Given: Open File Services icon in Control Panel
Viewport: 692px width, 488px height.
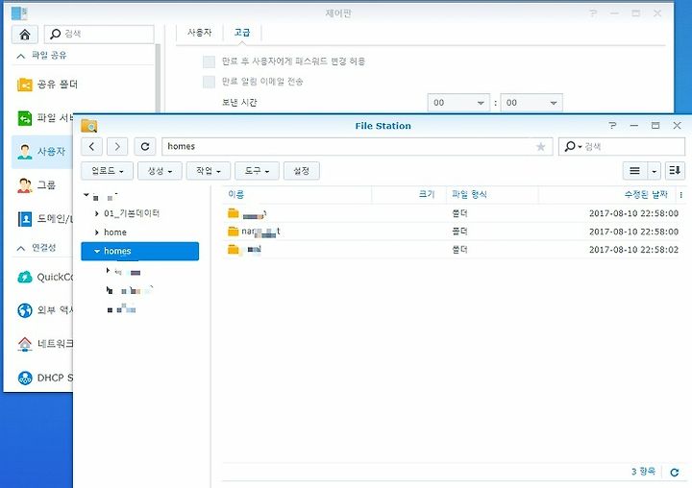Looking at the screenshot, I should pyautogui.click(x=25, y=118).
